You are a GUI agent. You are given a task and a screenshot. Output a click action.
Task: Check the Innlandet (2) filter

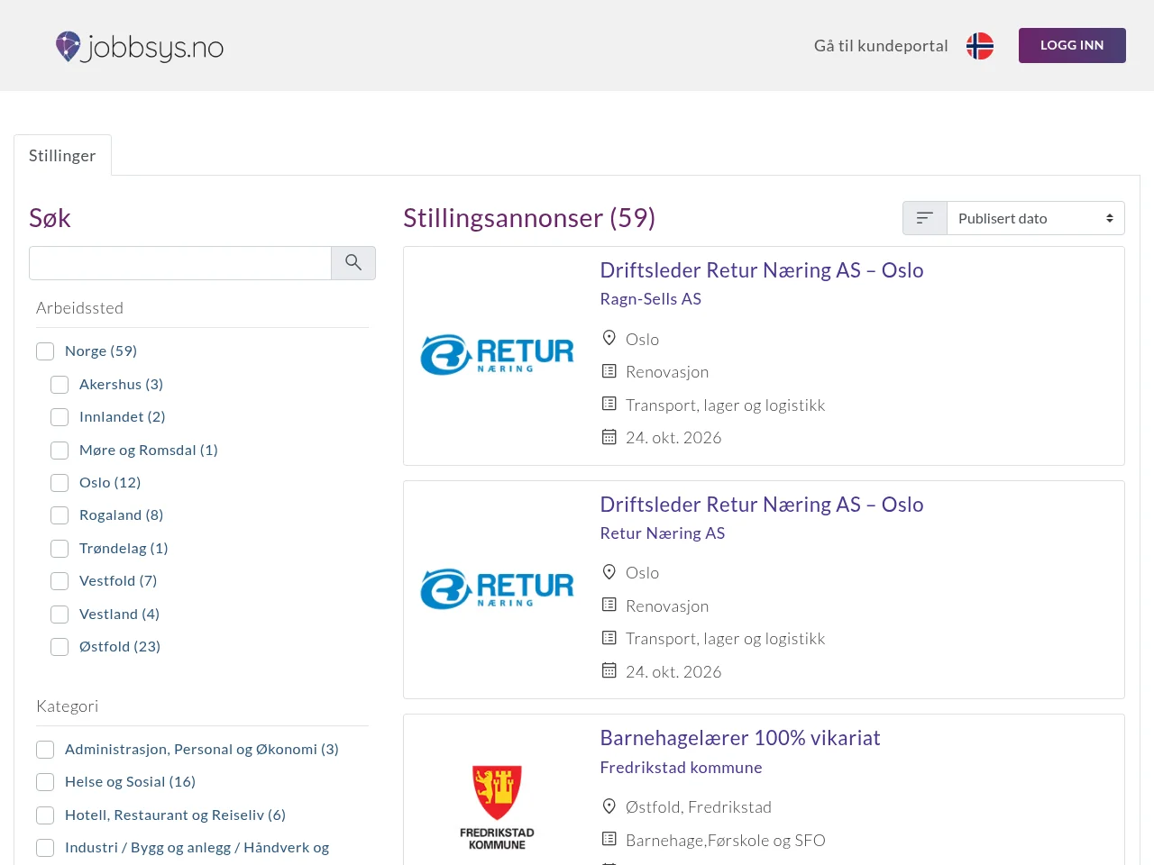pos(60,417)
